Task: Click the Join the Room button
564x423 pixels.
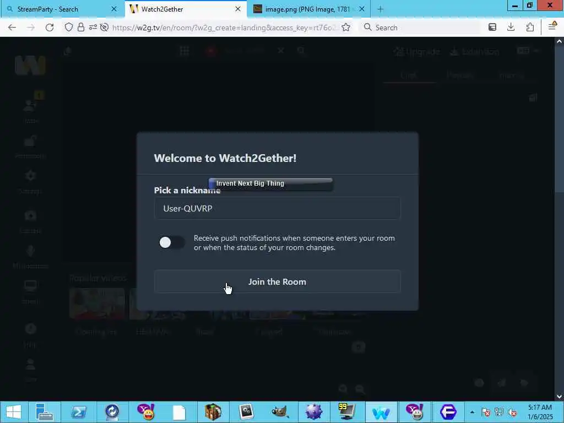Action: [x=278, y=281]
